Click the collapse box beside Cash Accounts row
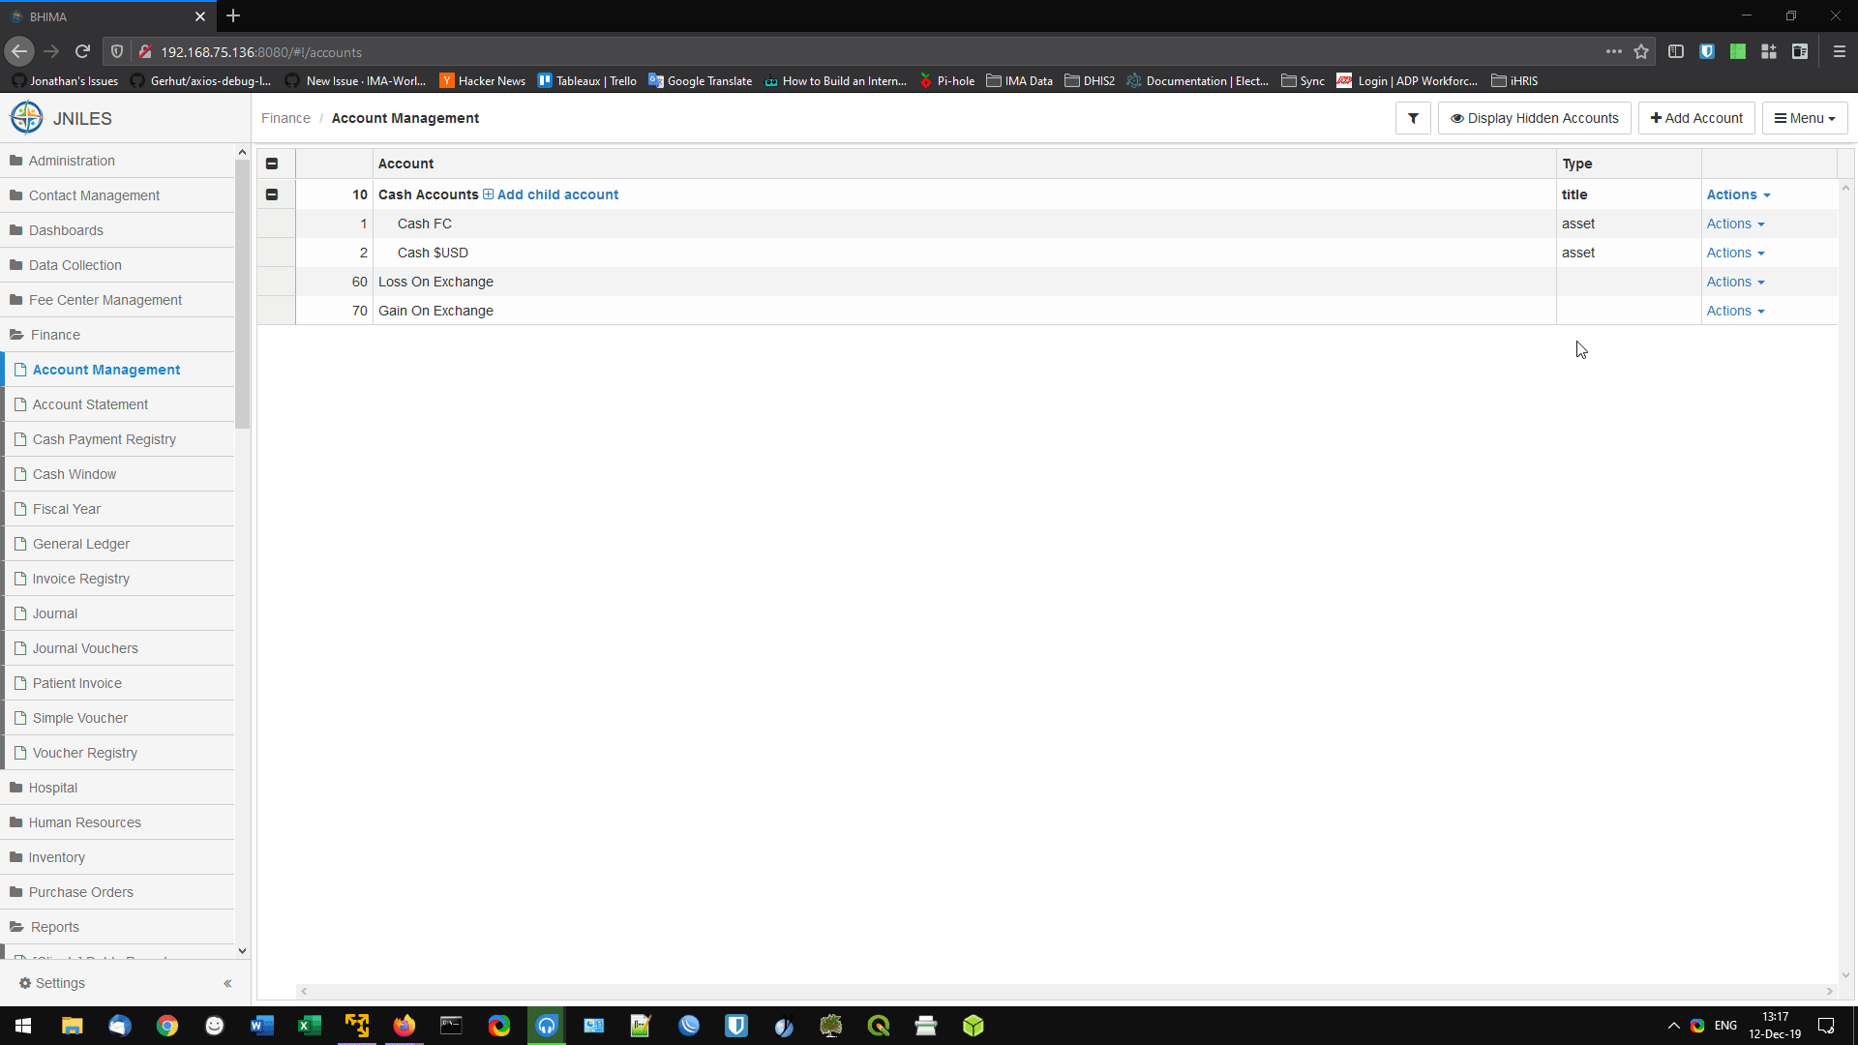The height and width of the screenshot is (1045, 1858). click(x=272, y=194)
